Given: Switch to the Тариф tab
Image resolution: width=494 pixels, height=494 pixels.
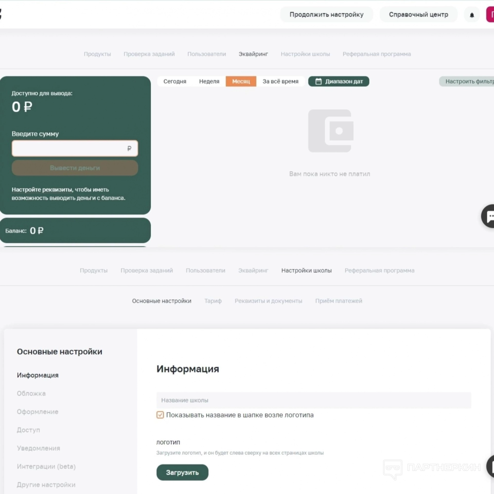Looking at the screenshot, I should coord(213,301).
